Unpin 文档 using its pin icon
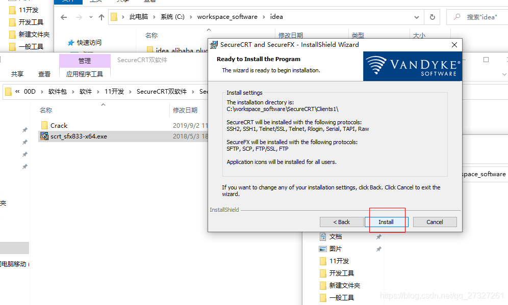 coord(378,237)
